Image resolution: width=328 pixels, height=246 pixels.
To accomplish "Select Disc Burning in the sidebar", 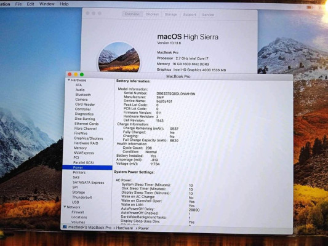I will (85, 119).
